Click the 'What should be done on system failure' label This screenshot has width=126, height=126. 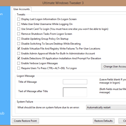(x=48, y=107)
